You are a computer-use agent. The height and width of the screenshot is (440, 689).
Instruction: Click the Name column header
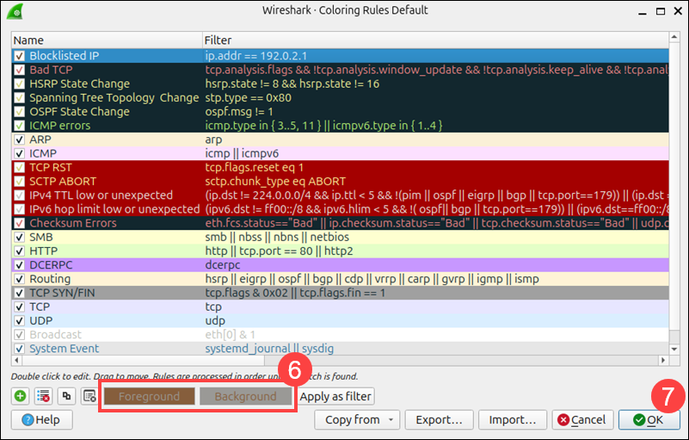pos(107,40)
